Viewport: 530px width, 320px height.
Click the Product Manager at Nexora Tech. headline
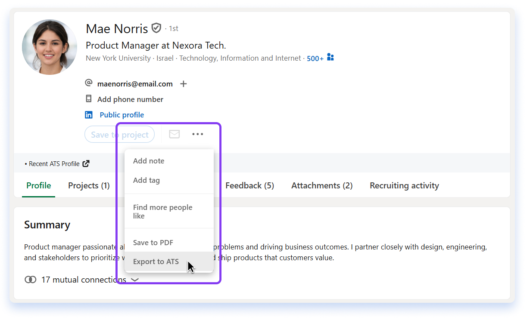pyautogui.click(x=156, y=45)
